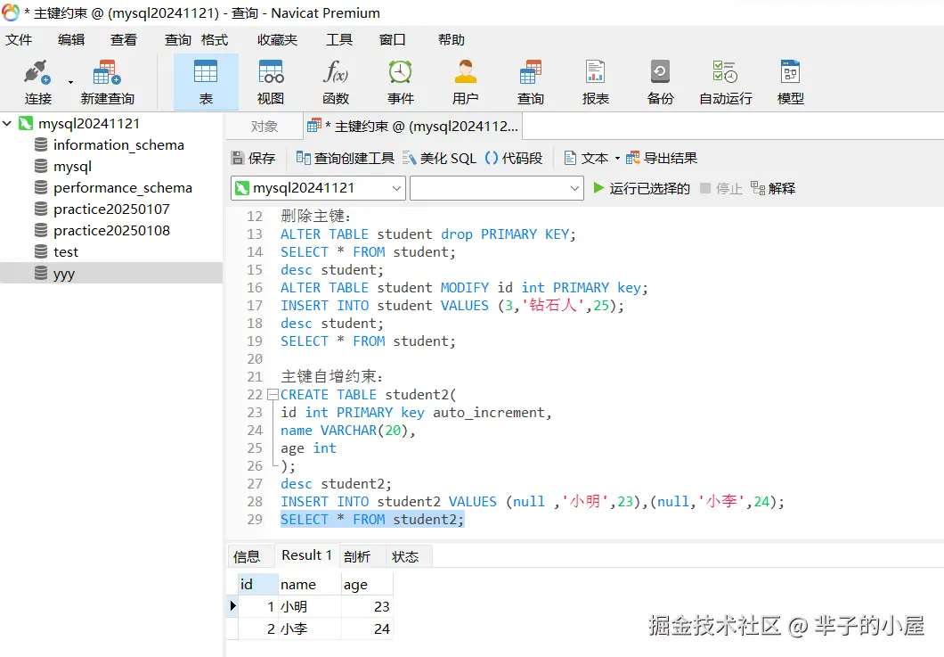Screen dimensions: 944x657
Task: Switch to the Result 1 tab
Action: click(306, 555)
